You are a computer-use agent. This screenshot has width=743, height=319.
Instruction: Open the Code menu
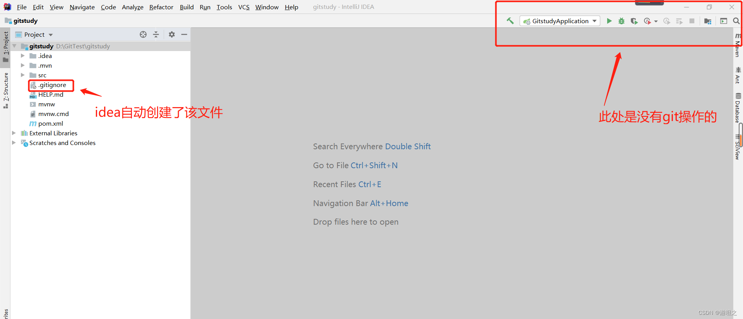[108, 7]
